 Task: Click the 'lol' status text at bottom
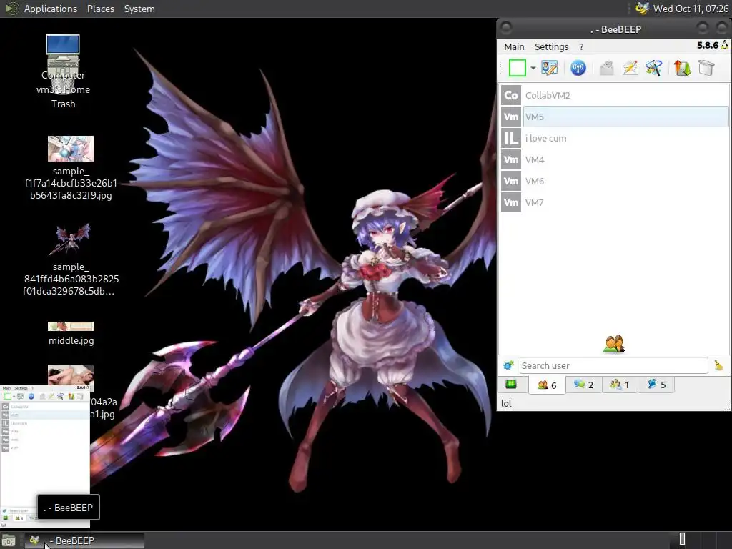(x=506, y=403)
